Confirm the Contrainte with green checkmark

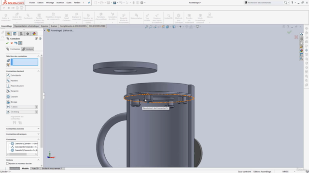pos(7,43)
